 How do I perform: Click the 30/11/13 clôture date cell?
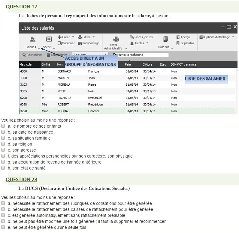[x=149, y=91]
